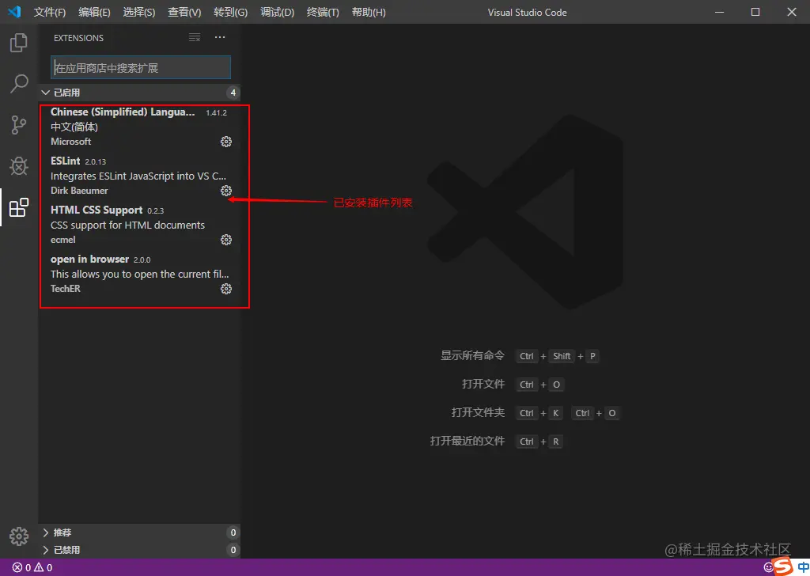Click the Microsoft publisher name
The image size is (810, 576).
[70, 142]
